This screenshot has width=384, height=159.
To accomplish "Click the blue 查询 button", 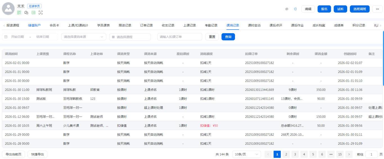I will (228, 37).
